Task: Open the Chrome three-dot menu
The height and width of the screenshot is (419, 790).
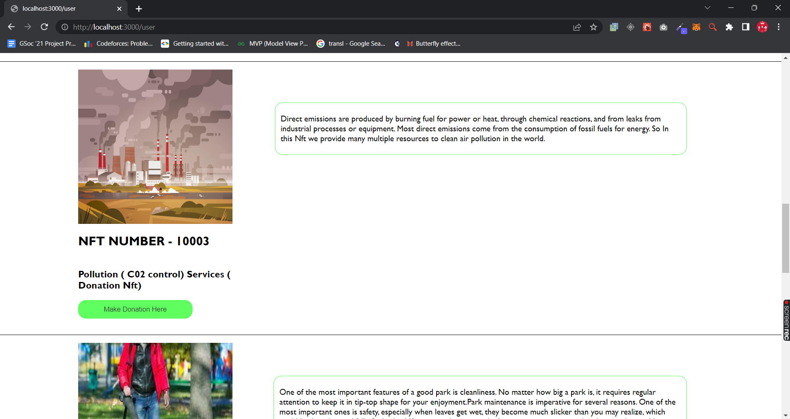Action: point(778,27)
